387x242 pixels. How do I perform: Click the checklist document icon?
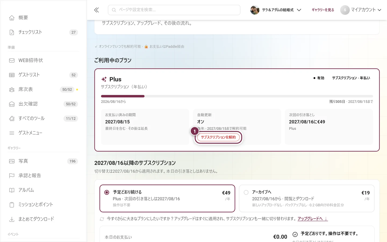(x=12, y=32)
